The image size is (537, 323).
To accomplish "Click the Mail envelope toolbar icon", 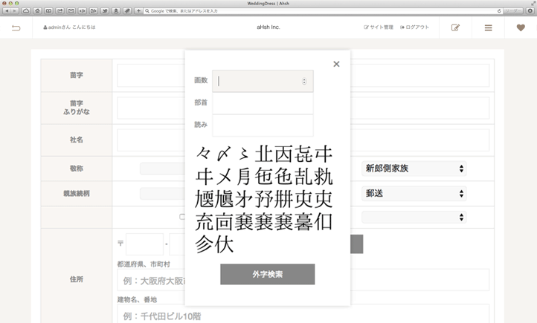I will pos(71,11).
